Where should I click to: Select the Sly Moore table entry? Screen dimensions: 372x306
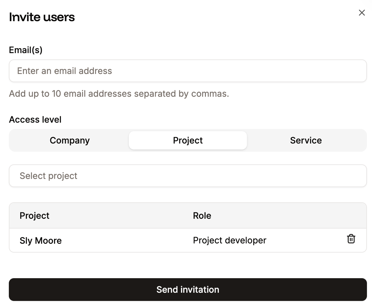(x=41, y=241)
